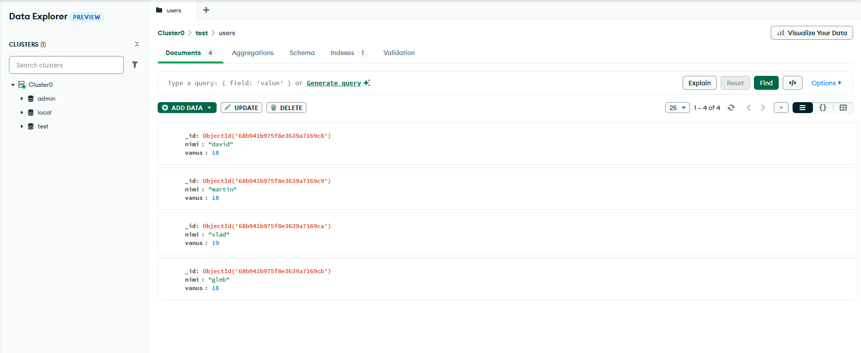Expand the admin database node
The width and height of the screenshot is (861, 353).
coord(22,99)
